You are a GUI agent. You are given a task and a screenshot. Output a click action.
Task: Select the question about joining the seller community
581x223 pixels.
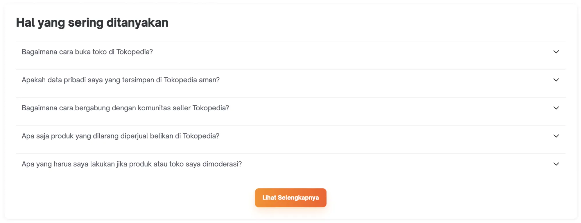[x=125, y=108]
